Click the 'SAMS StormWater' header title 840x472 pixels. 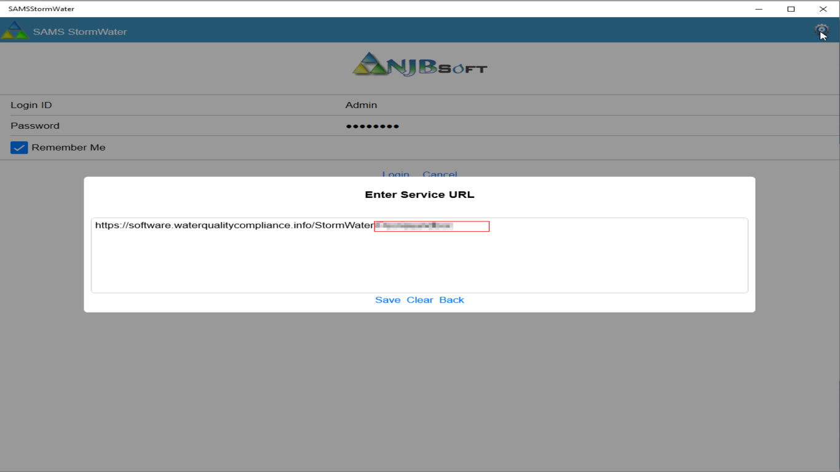click(x=80, y=31)
